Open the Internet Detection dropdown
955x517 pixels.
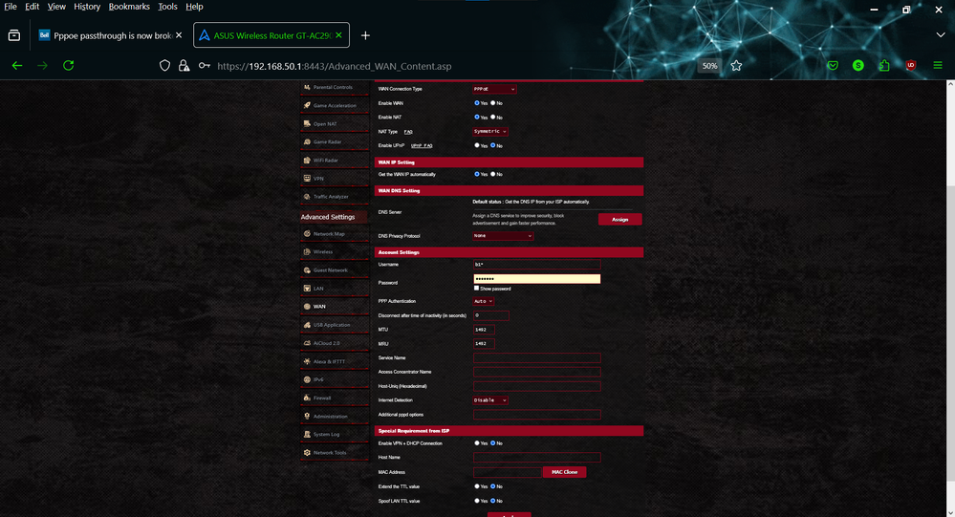(490, 400)
